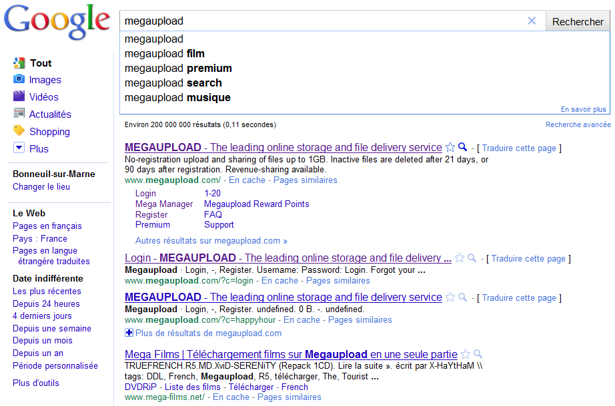Switch to Vidéos results
Image resolution: width=615 pixels, height=406 pixels.
coord(43,97)
